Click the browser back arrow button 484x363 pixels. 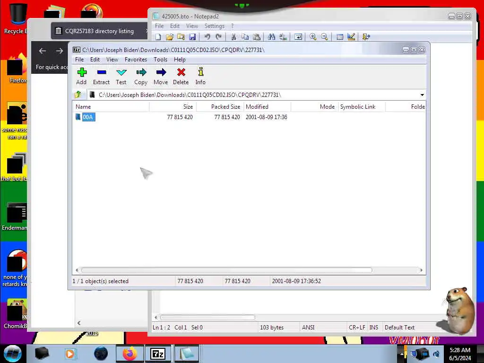43,51
